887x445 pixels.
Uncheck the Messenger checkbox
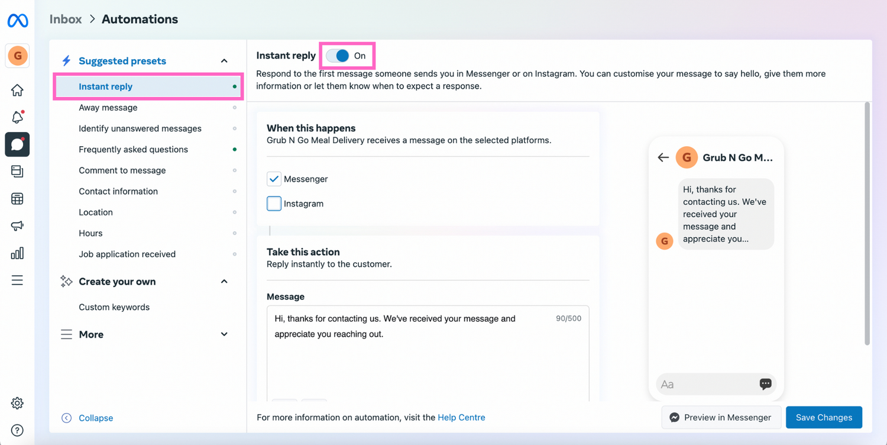click(274, 179)
